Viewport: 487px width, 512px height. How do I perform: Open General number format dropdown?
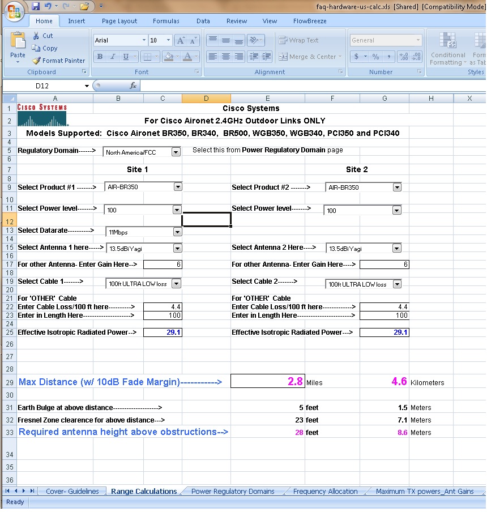(x=418, y=40)
